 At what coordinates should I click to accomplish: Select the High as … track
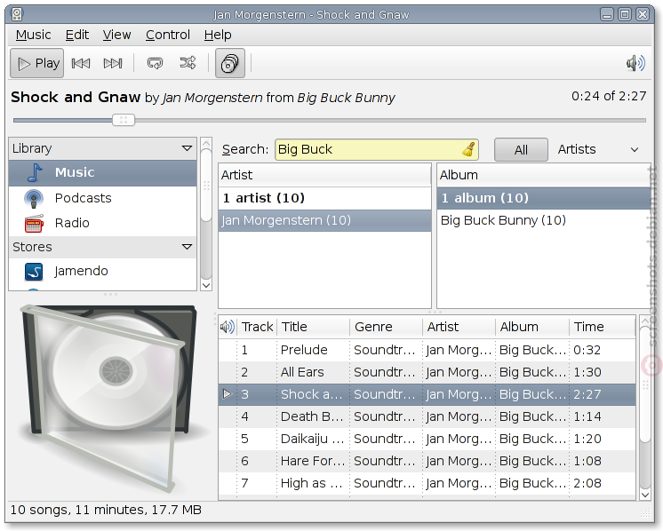(x=427, y=484)
